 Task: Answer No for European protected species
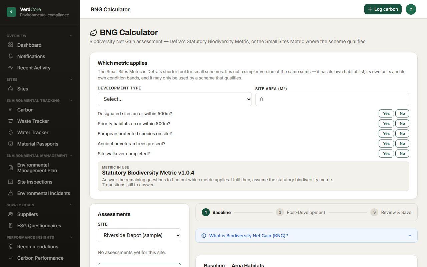402,133
